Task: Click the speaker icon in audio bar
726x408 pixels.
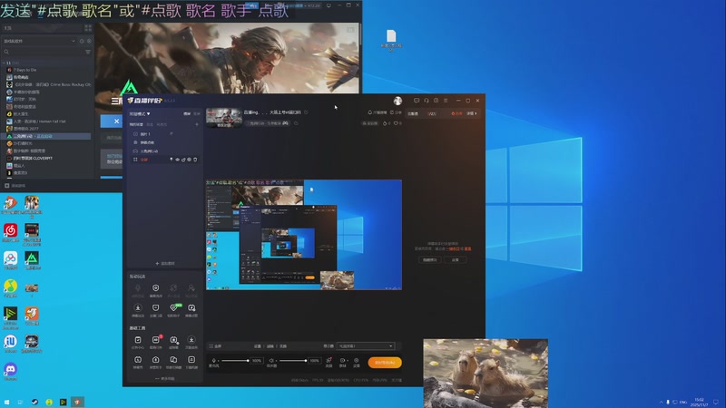Action: tap(271, 360)
